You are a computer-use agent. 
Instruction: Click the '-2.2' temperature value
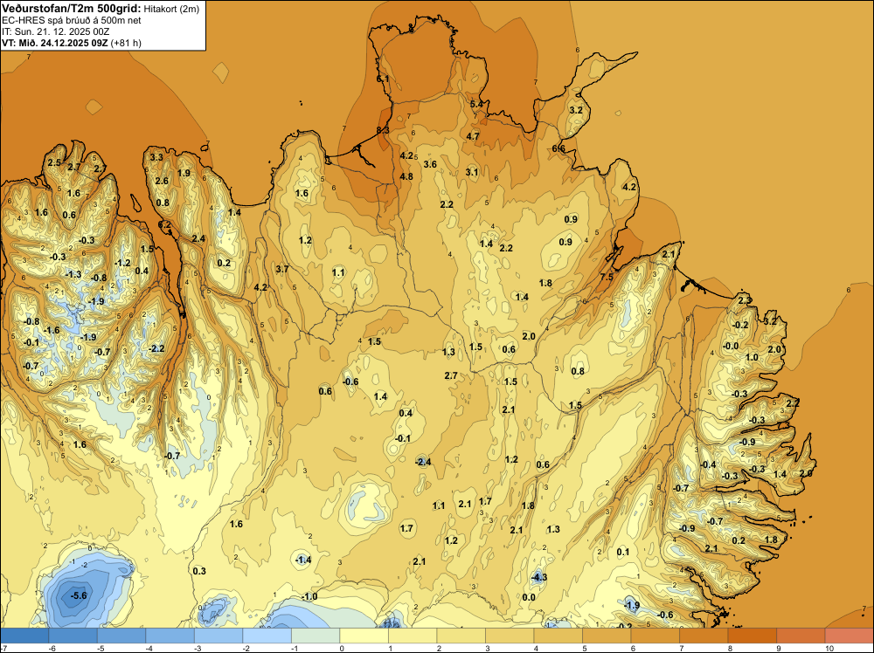[156, 348]
